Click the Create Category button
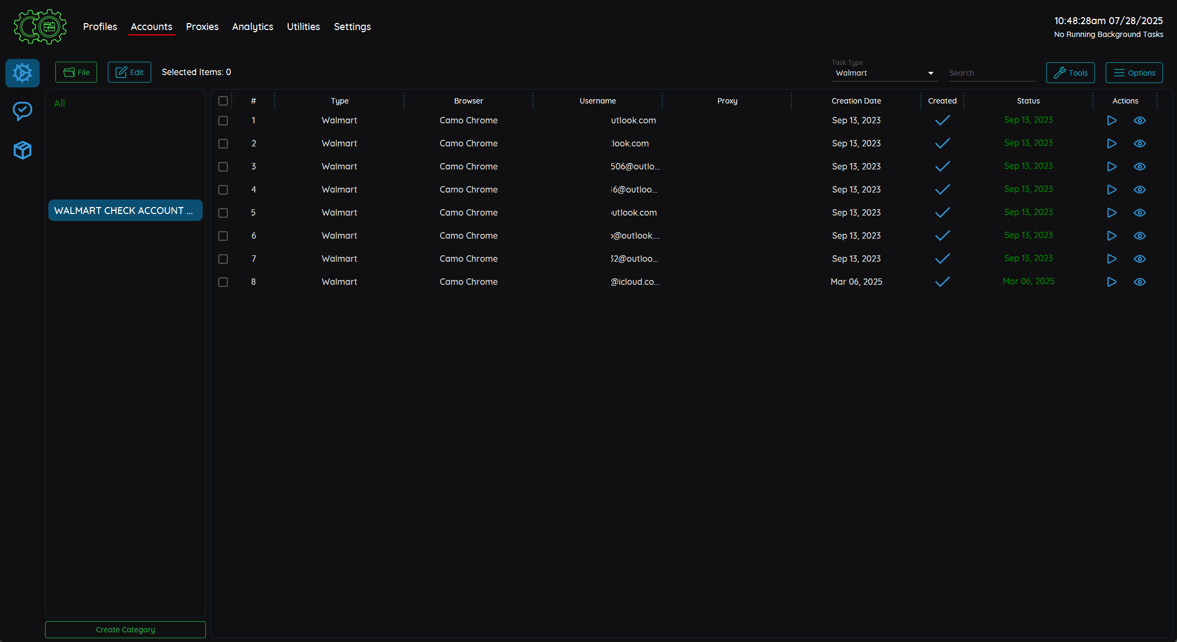Viewport: 1177px width, 642px height. pyautogui.click(x=125, y=630)
